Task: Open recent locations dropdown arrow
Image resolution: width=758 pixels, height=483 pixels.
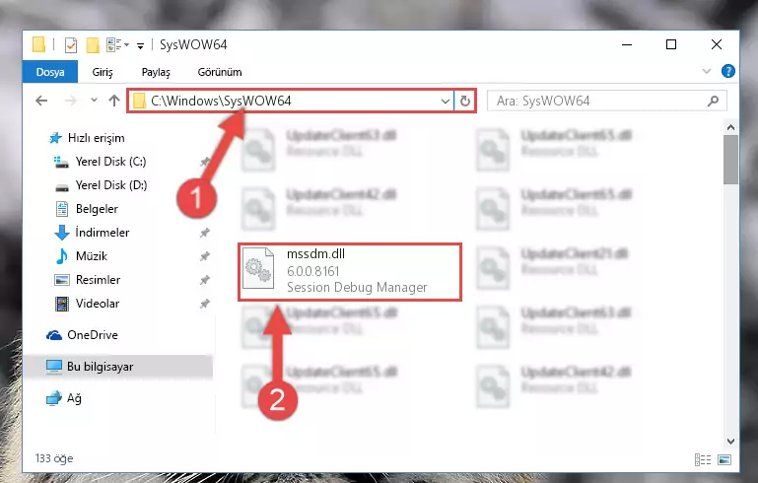Action: coord(94,101)
